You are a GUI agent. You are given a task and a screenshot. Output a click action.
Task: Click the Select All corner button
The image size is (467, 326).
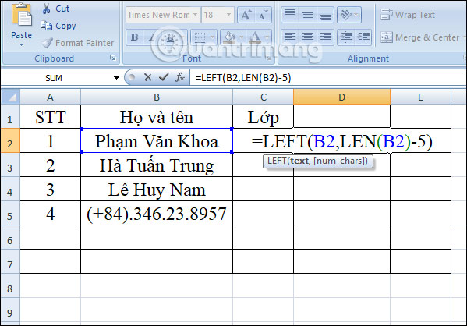11,97
